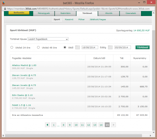157x139 pixels.
Task: Open the Ettől calendar picker icon
Action: point(78,47)
